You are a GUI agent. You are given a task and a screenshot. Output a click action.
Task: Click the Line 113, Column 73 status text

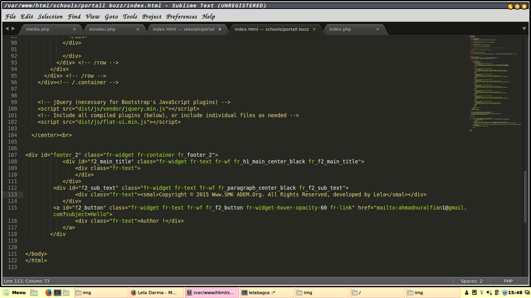tap(26, 281)
